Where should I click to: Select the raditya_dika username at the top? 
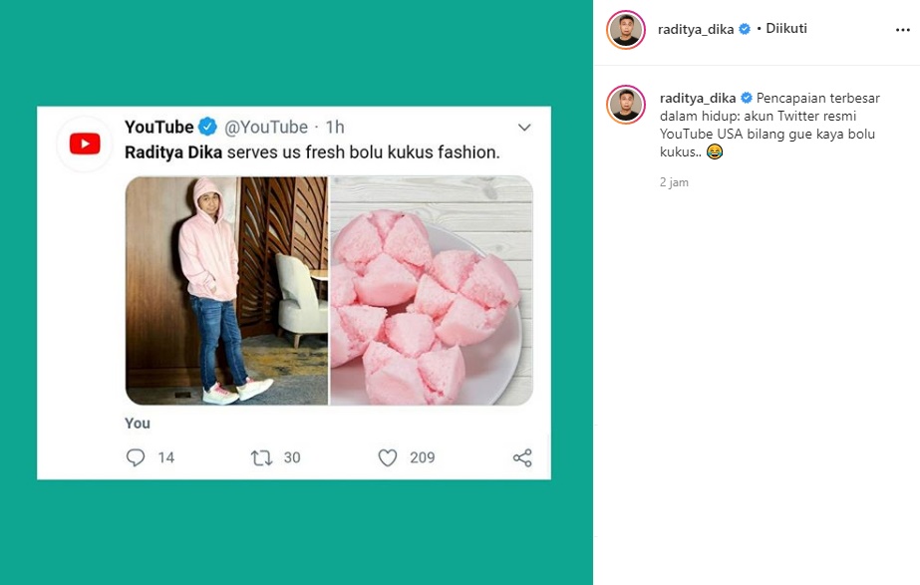click(x=699, y=29)
